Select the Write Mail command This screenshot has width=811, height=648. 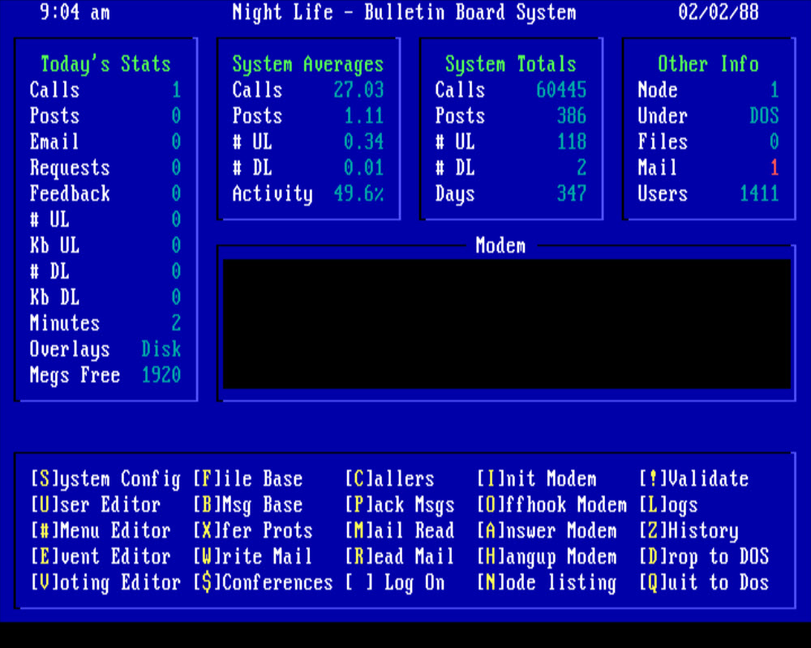click(252, 556)
